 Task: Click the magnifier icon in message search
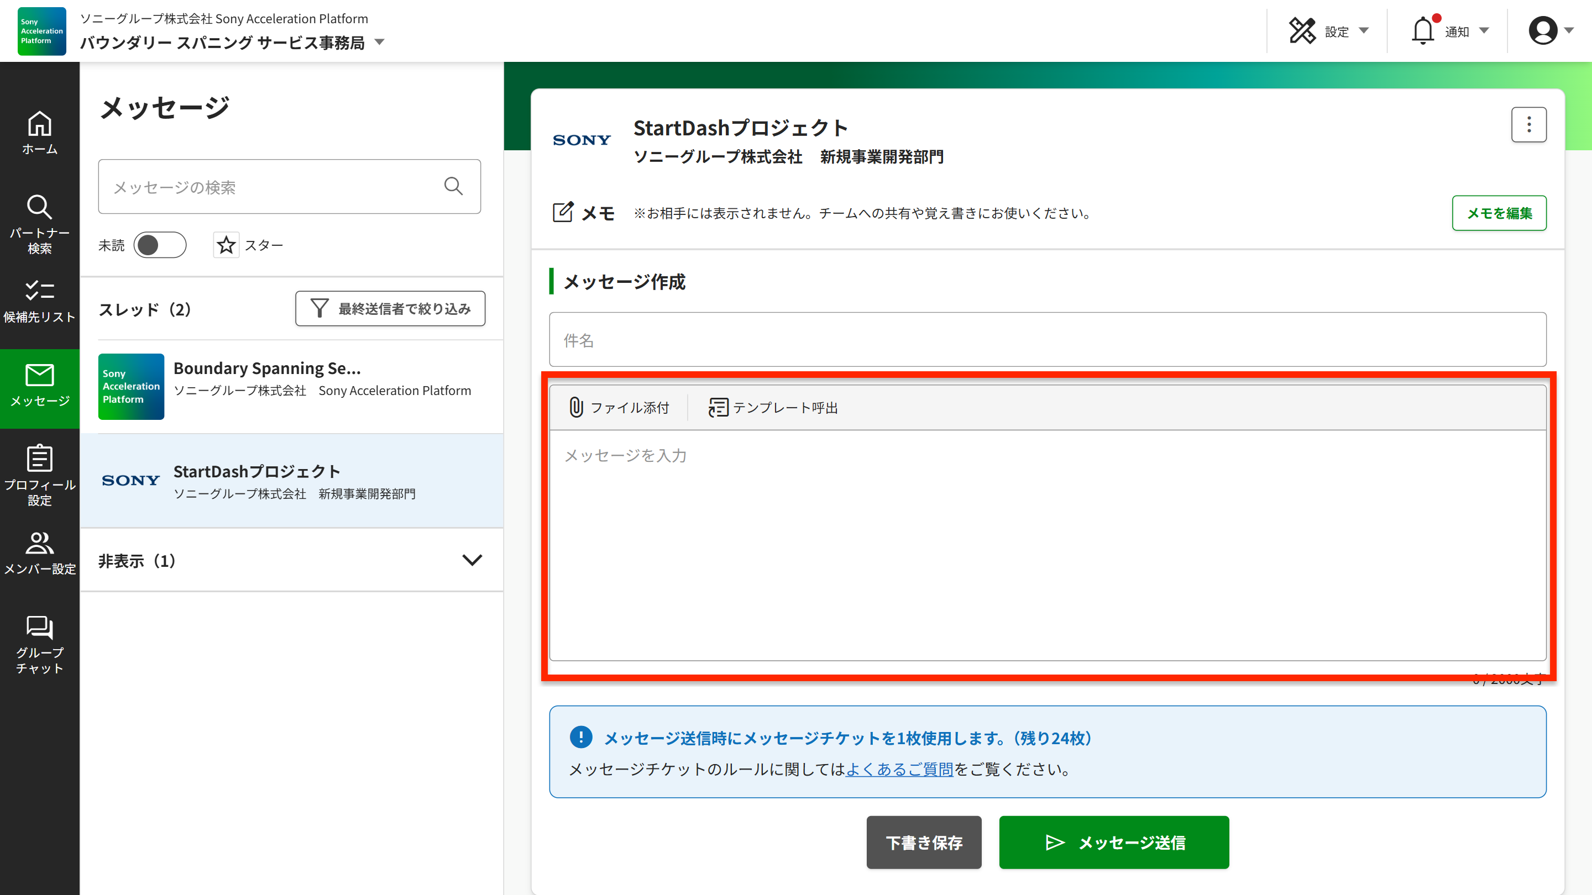click(453, 187)
